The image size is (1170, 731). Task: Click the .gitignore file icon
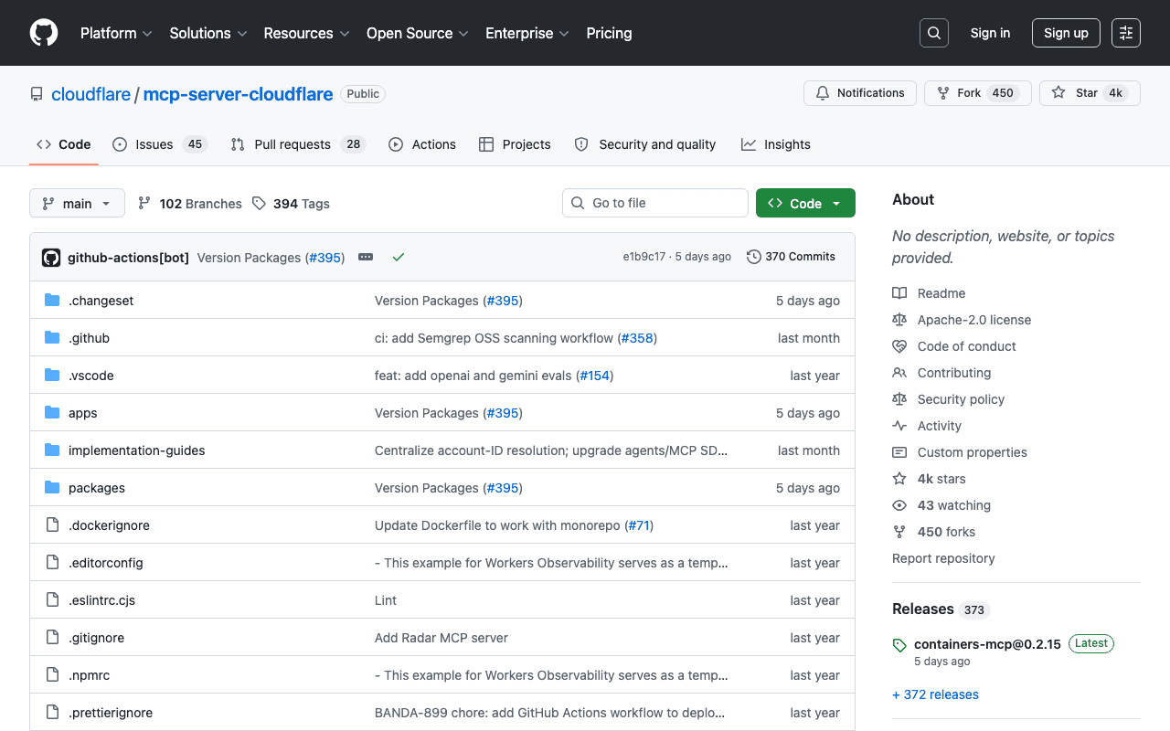(52, 638)
